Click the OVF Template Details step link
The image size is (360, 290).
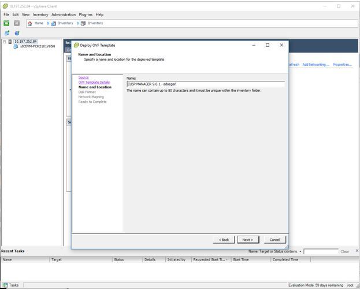click(94, 83)
